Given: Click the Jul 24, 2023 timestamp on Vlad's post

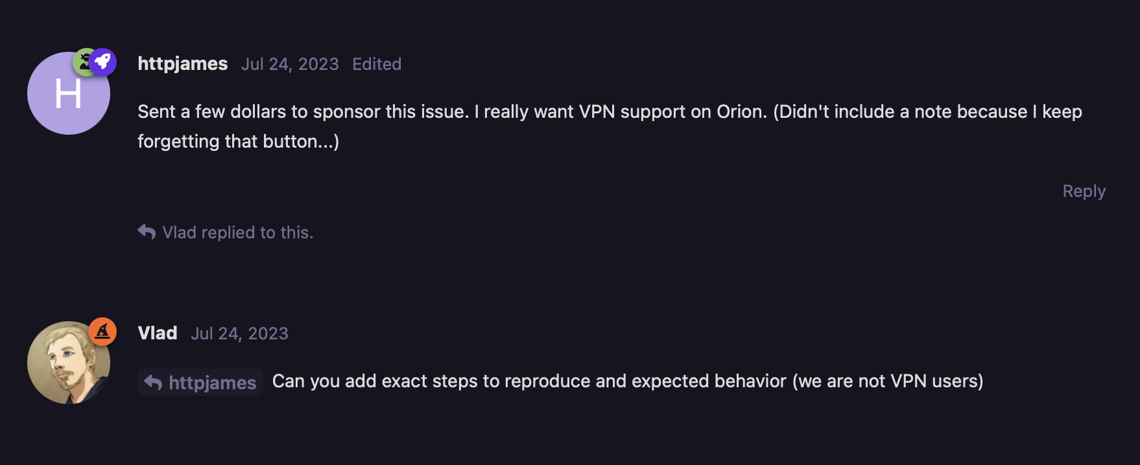Looking at the screenshot, I should [239, 334].
